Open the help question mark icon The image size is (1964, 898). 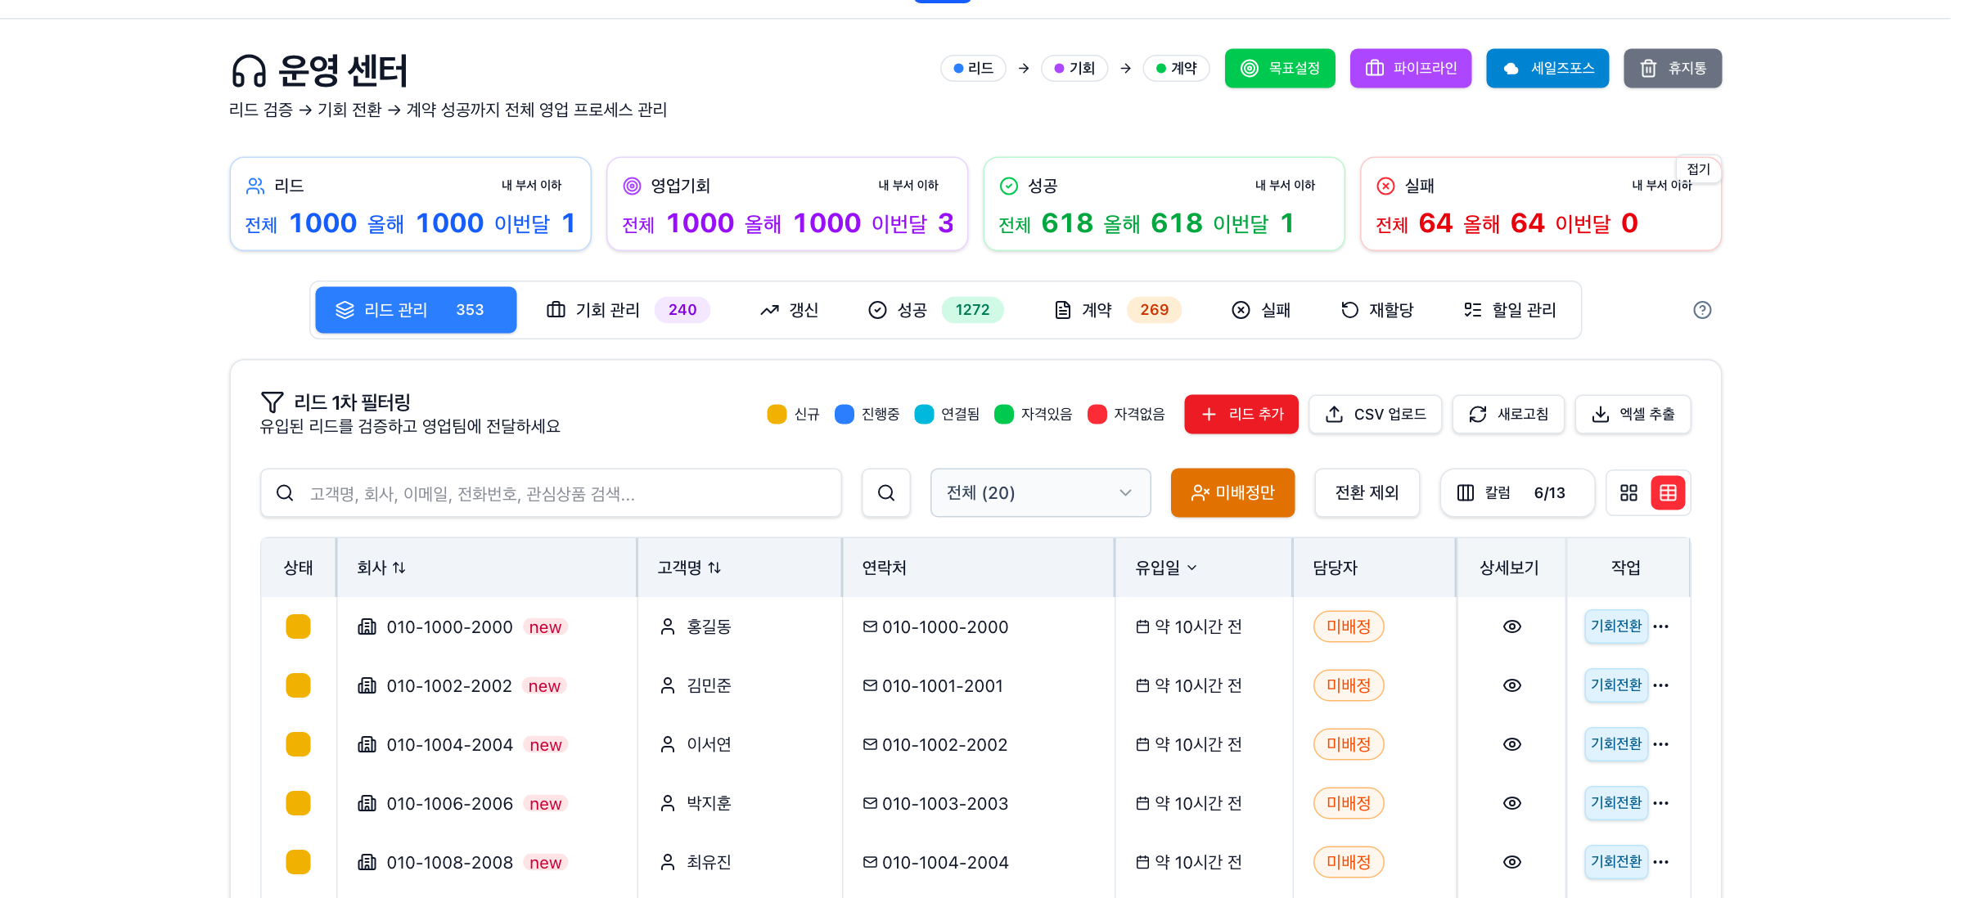(x=1702, y=309)
